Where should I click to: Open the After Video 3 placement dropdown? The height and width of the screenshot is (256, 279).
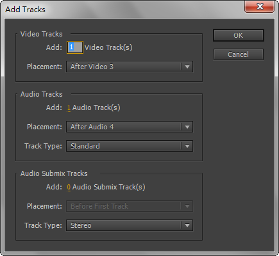pos(130,67)
